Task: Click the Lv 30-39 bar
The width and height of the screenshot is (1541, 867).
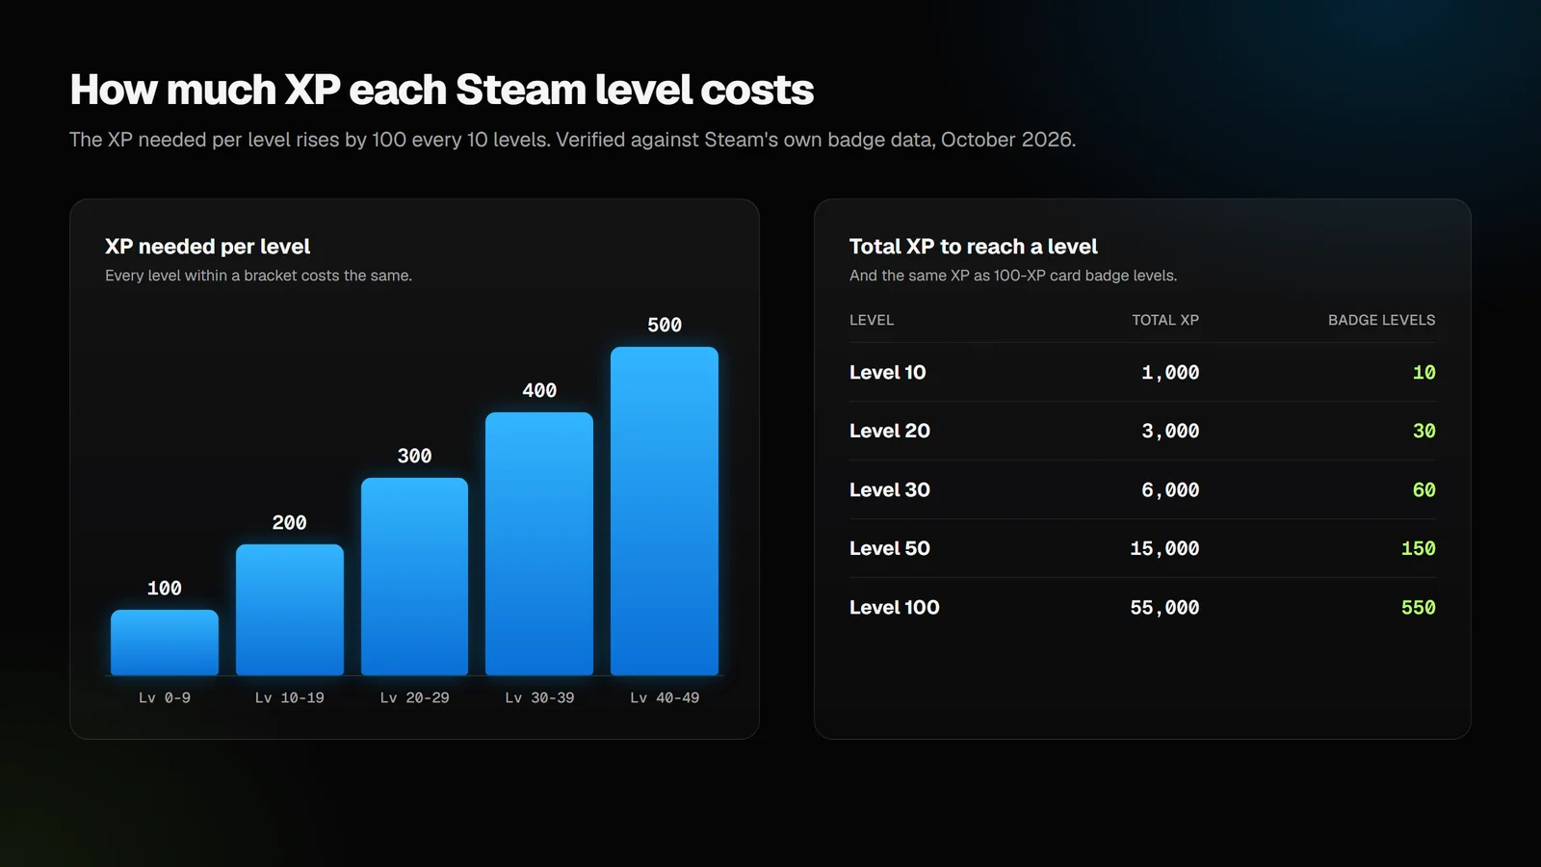Action: pos(539,544)
